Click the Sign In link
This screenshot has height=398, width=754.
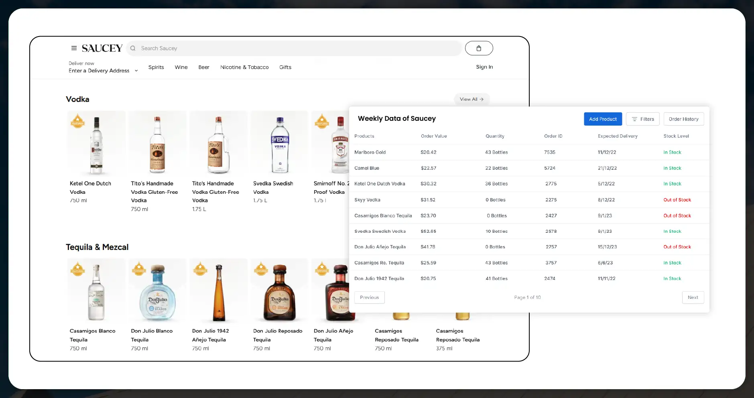(x=484, y=67)
